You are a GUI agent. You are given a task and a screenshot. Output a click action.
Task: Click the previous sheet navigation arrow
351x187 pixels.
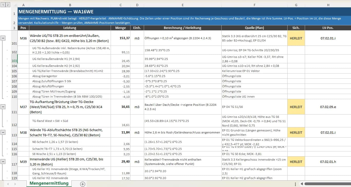pos(8,184)
